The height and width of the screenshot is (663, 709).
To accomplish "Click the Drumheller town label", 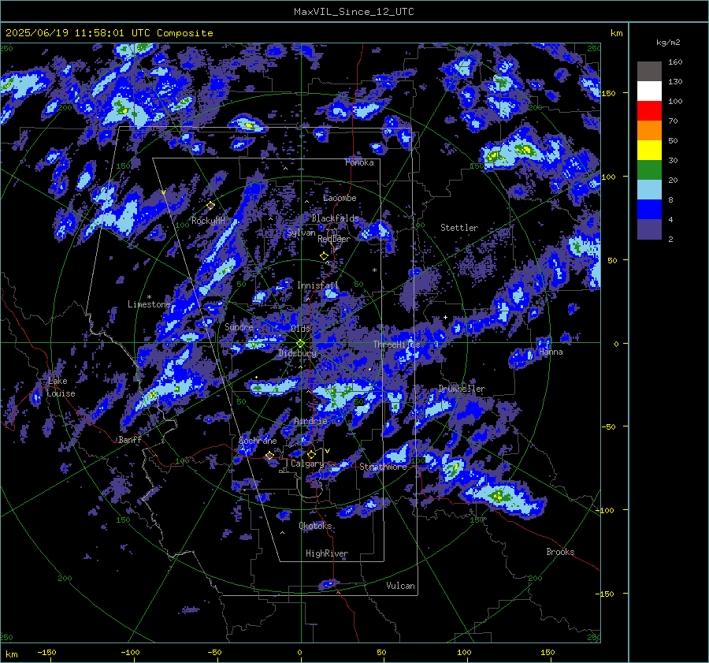I will pyautogui.click(x=462, y=389).
